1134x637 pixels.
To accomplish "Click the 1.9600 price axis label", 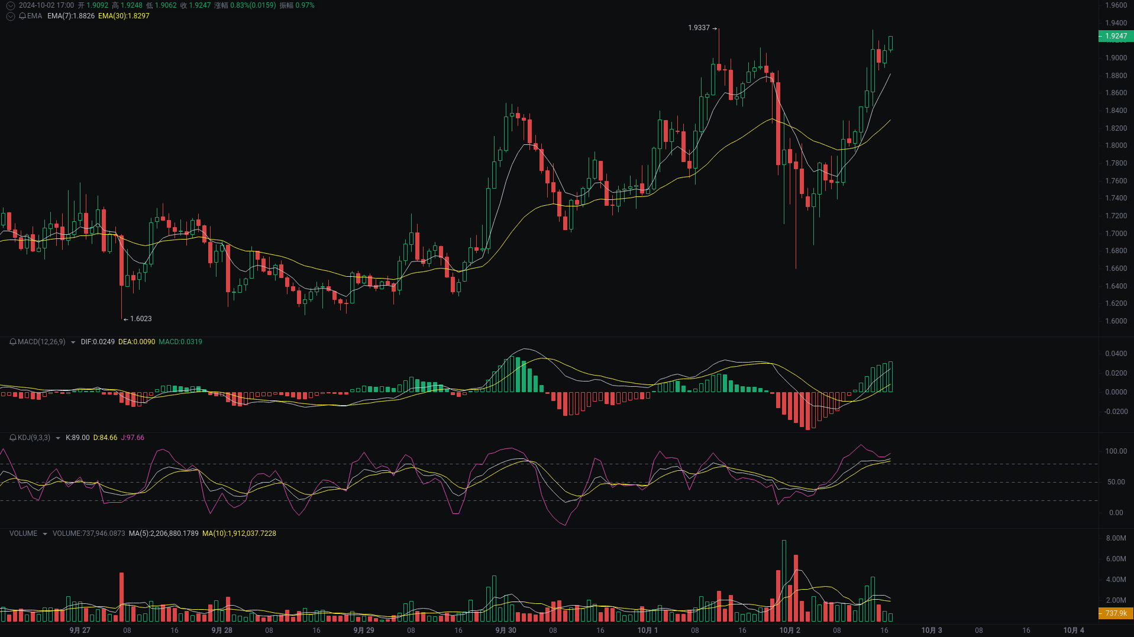I will coord(1116,5).
